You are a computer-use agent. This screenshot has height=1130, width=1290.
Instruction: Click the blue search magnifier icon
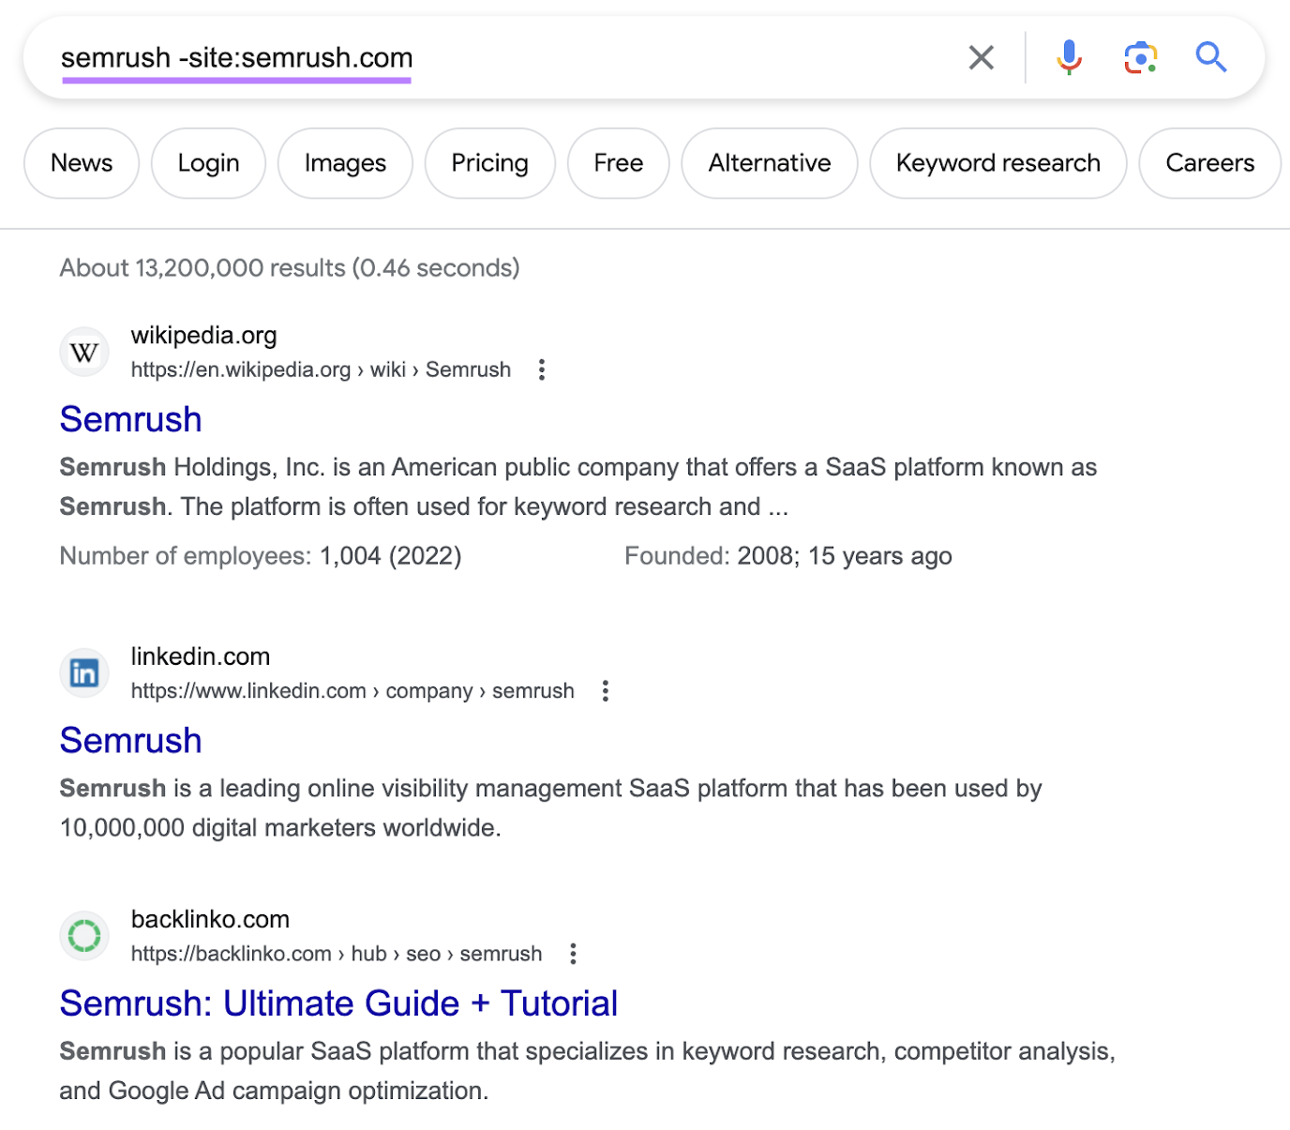[1211, 57]
